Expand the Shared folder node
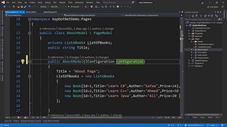The image size is (227, 127). pyautogui.click(x=192, y=42)
